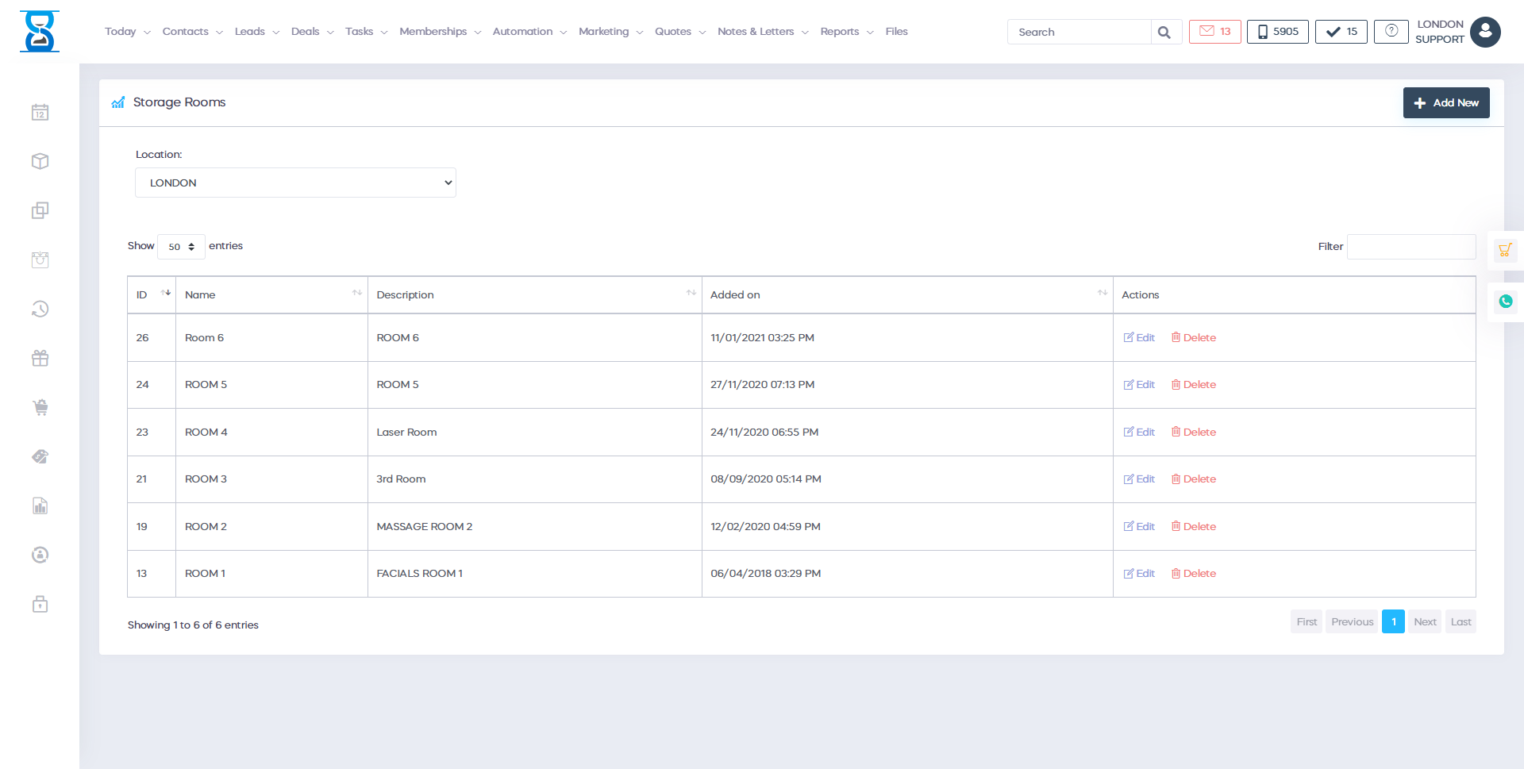Viewport: 1524px width, 769px height.
Task: Click the gift box sidebar icon
Action: (x=40, y=359)
